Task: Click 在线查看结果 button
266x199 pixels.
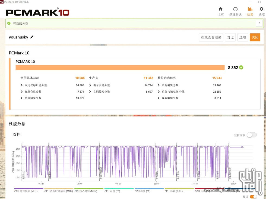Action: click(x=211, y=37)
